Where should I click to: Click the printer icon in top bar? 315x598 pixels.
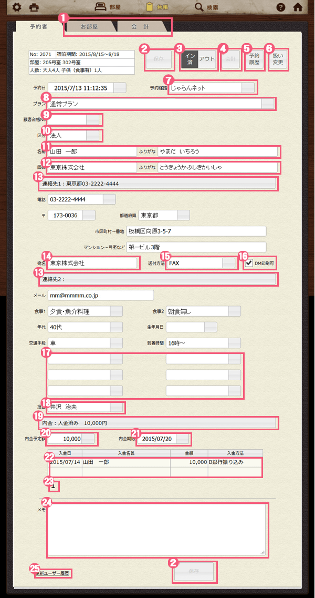35,7
